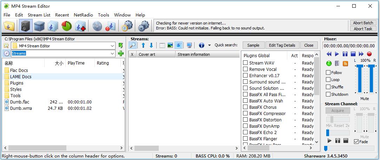The height and width of the screenshot is (160, 380).
Task: Click the stacked music sheets toolbar icon
Action: pos(53,26)
